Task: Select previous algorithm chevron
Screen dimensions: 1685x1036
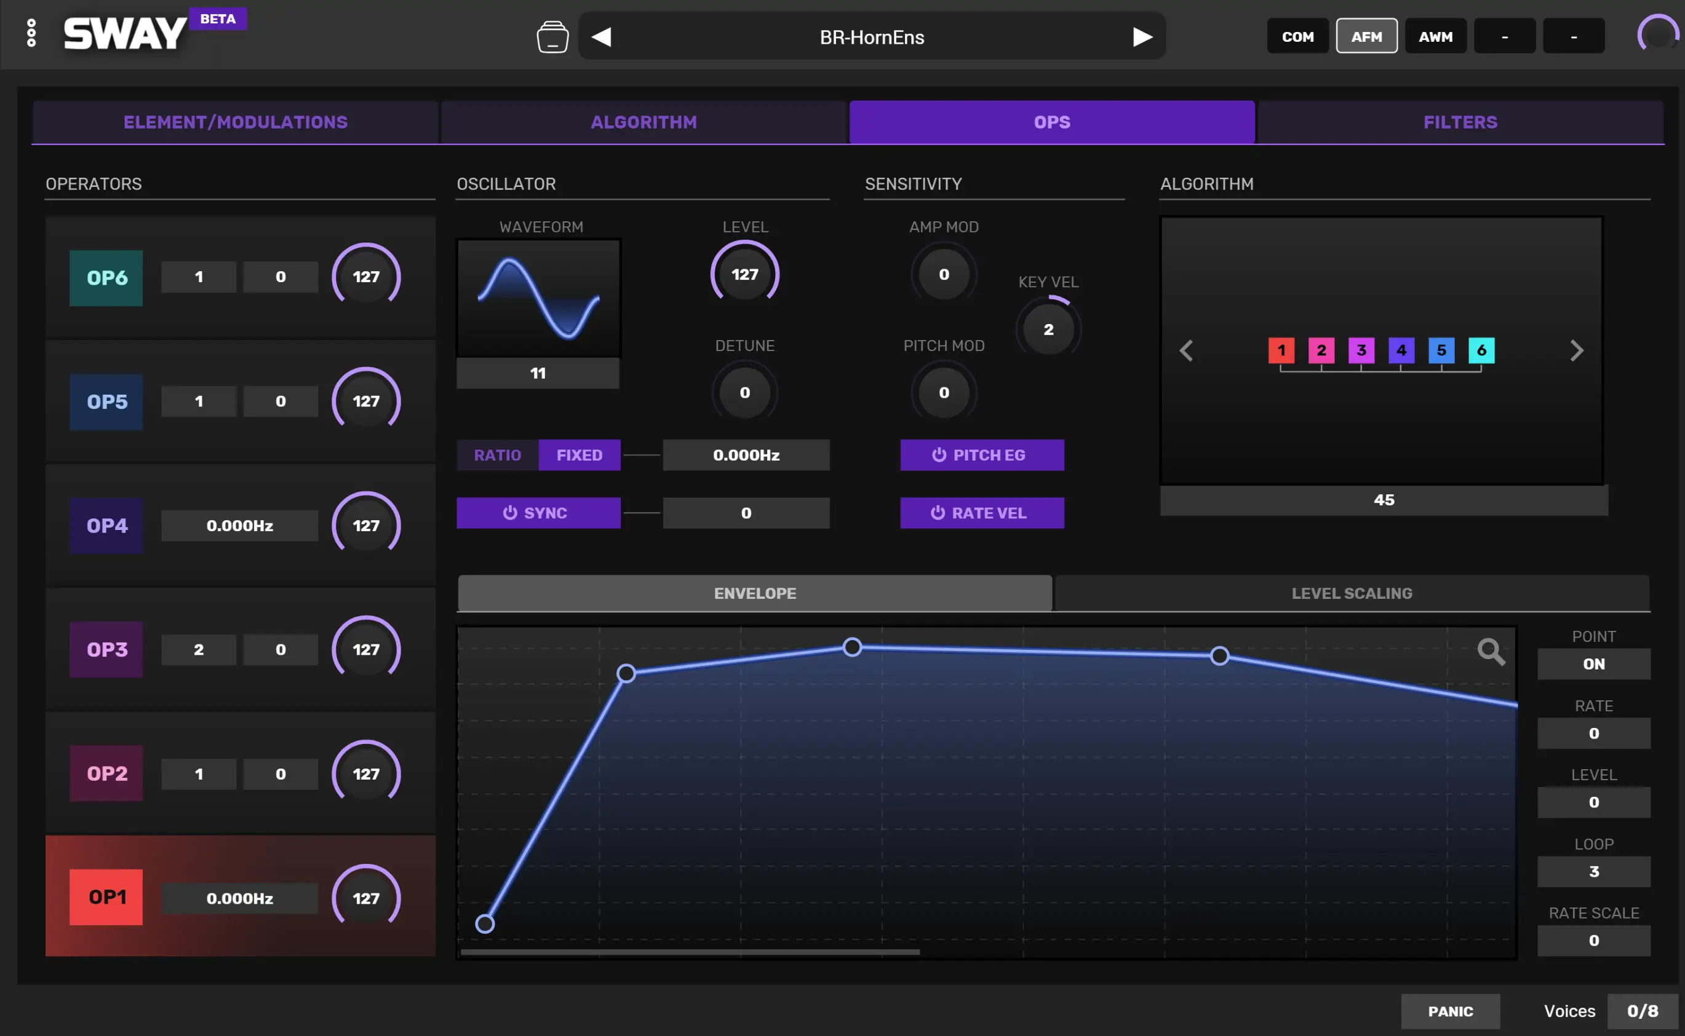Action: tap(1187, 351)
